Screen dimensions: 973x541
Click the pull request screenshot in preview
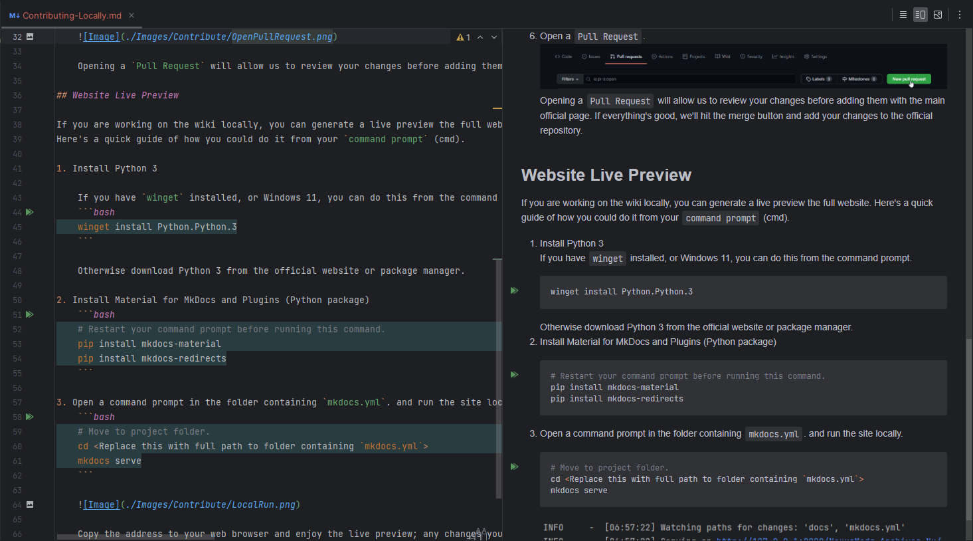(x=743, y=66)
